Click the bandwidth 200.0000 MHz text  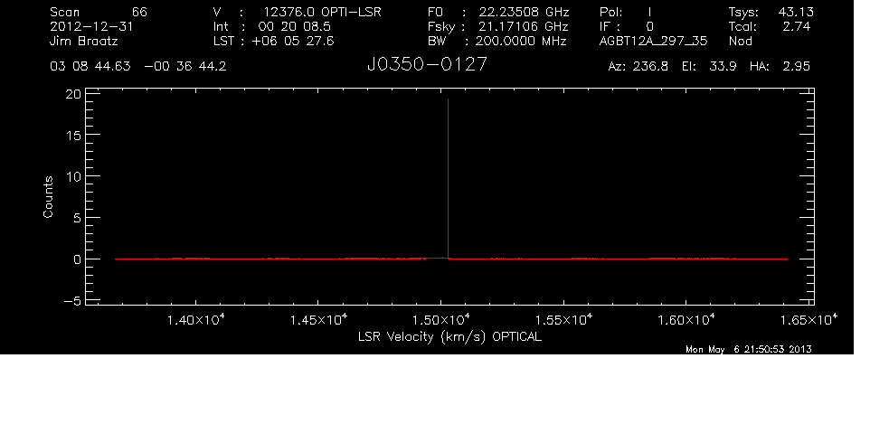pos(520,41)
